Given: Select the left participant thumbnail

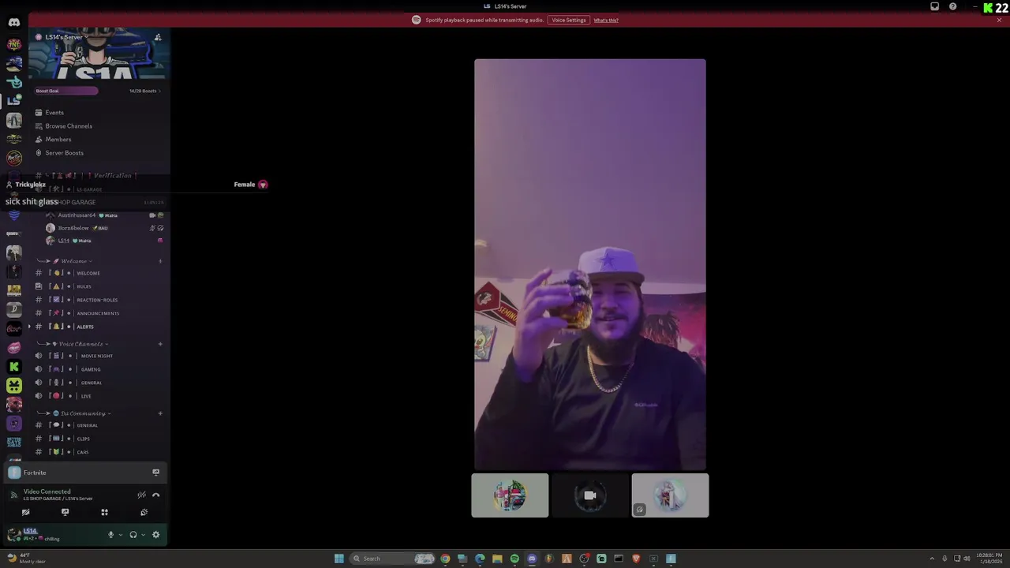Looking at the screenshot, I should (510, 495).
